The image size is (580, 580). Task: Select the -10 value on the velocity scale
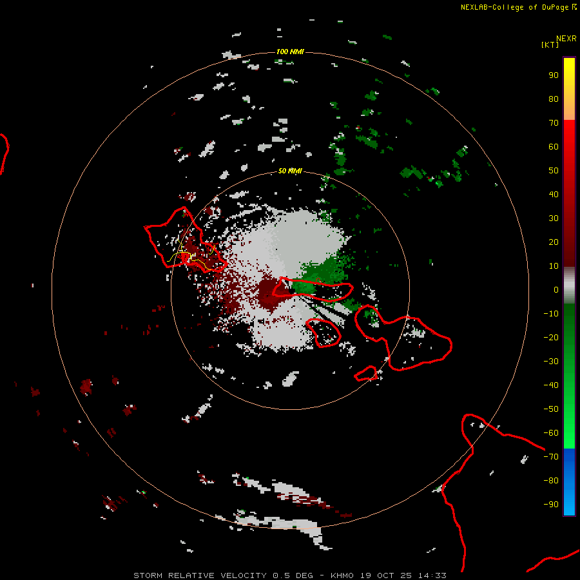[551, 314]
